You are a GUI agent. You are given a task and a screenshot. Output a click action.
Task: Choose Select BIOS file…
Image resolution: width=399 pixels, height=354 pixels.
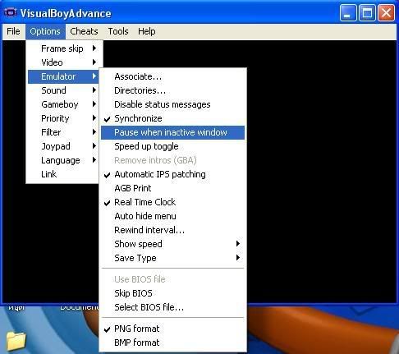[172, 307]
